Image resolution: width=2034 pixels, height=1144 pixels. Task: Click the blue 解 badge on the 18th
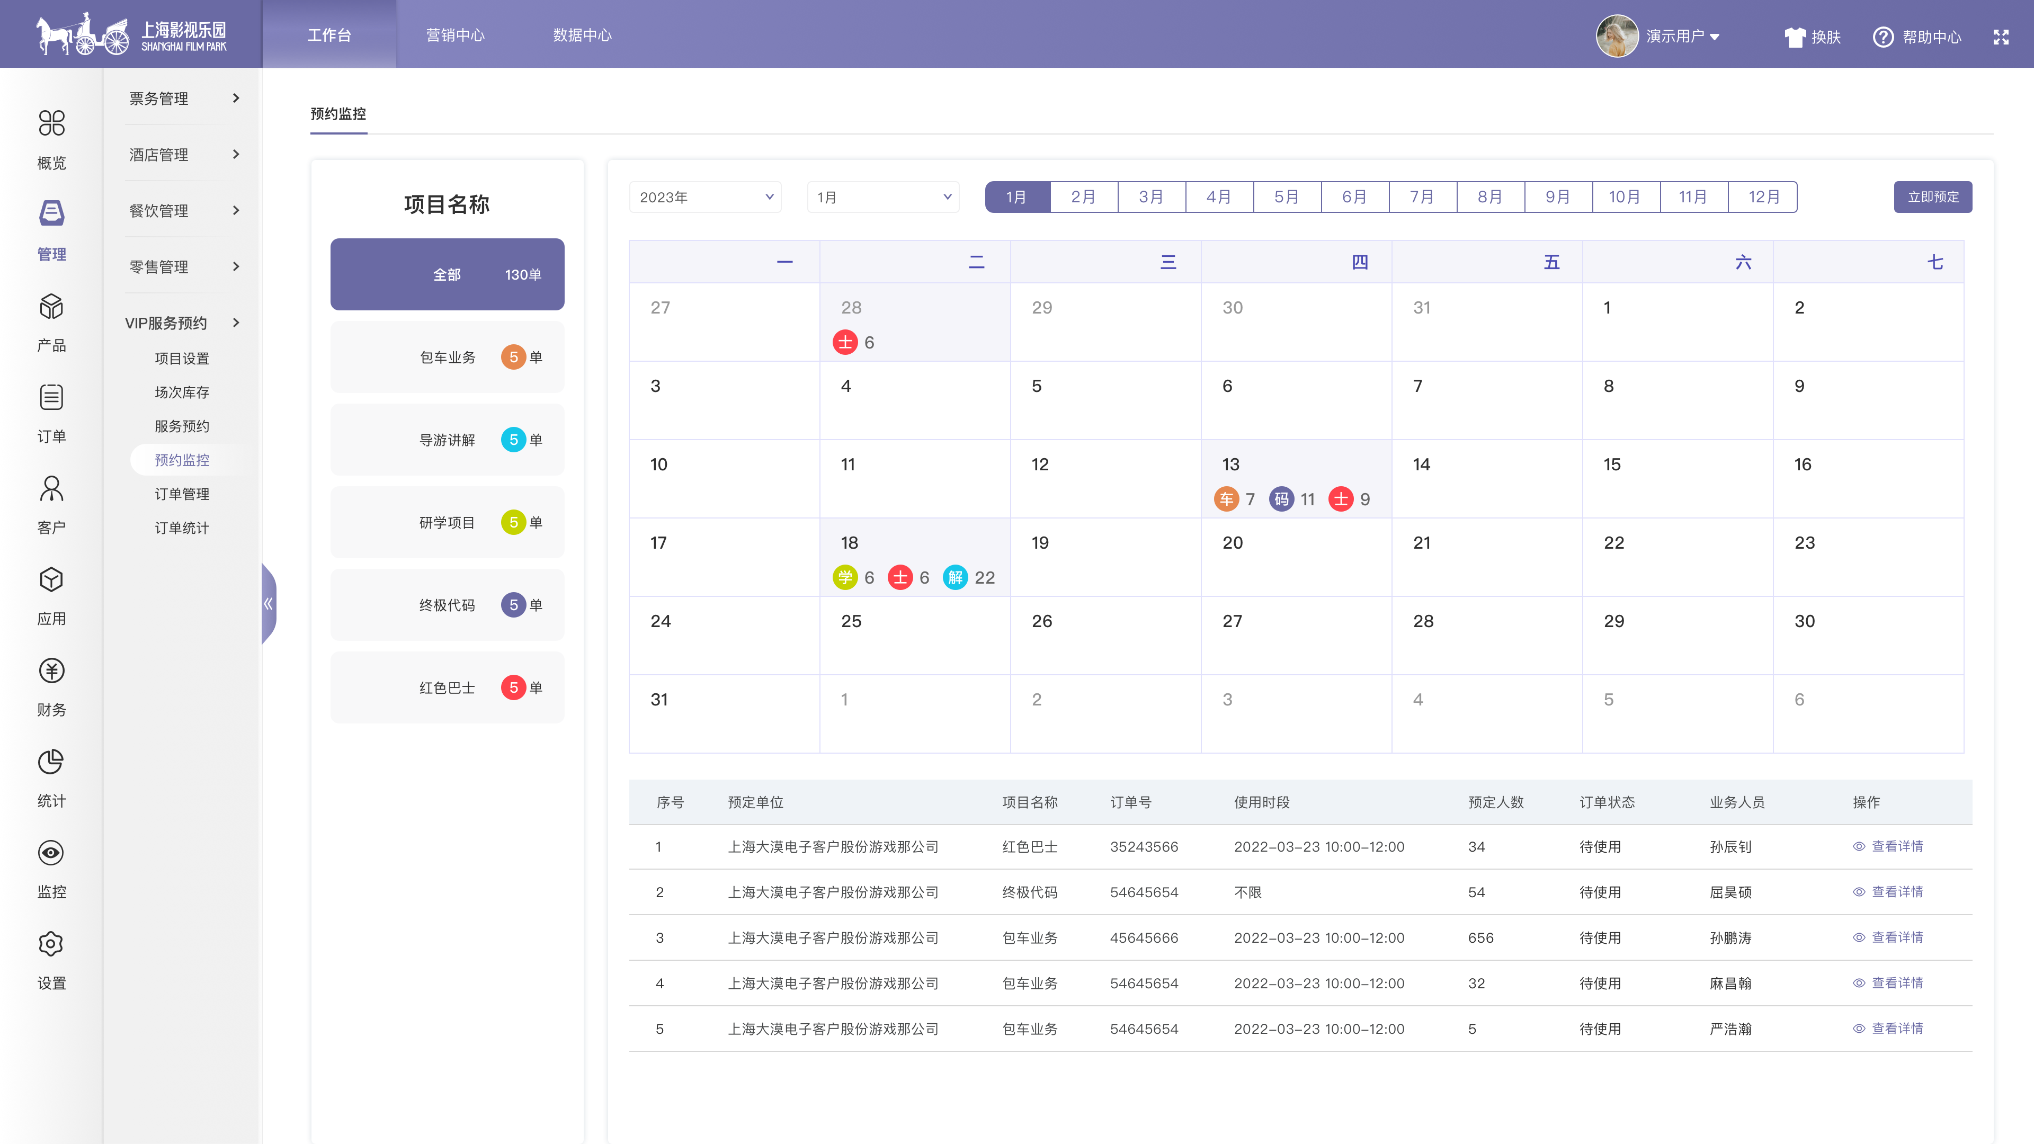coord(956,577)
